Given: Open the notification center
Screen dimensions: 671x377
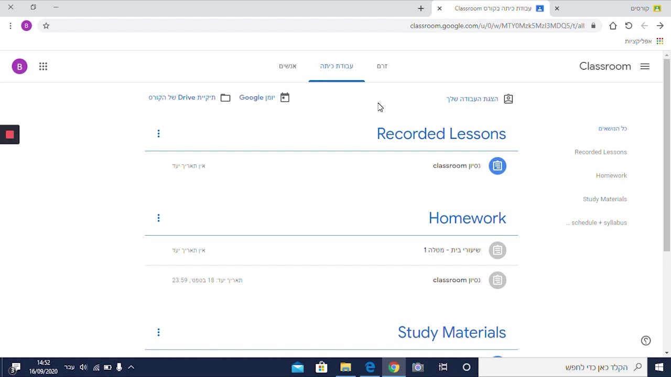Looking at the screenshot, I should point(15,368).
